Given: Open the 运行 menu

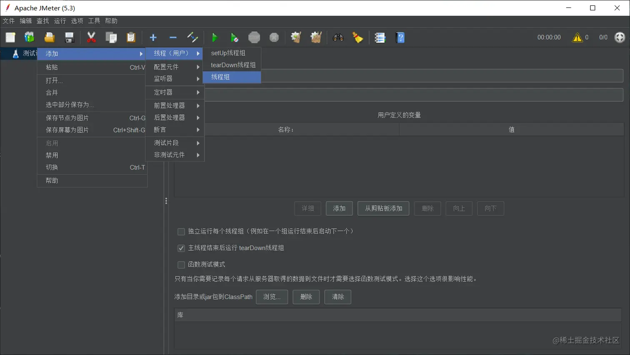Looking at the screenshot, I should click(60, 21).
